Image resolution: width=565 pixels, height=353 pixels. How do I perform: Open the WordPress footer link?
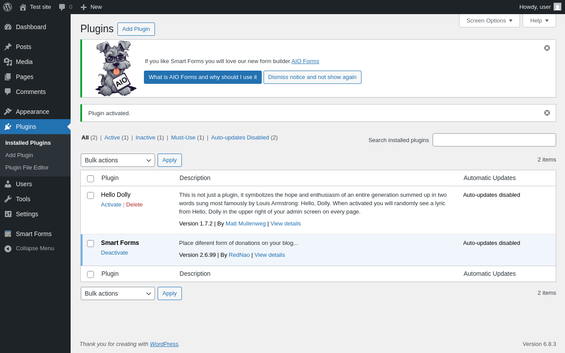point(164,344)
